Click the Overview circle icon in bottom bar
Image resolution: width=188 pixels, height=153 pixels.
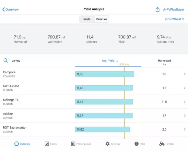pyautogui.click(x=17, y=144)
